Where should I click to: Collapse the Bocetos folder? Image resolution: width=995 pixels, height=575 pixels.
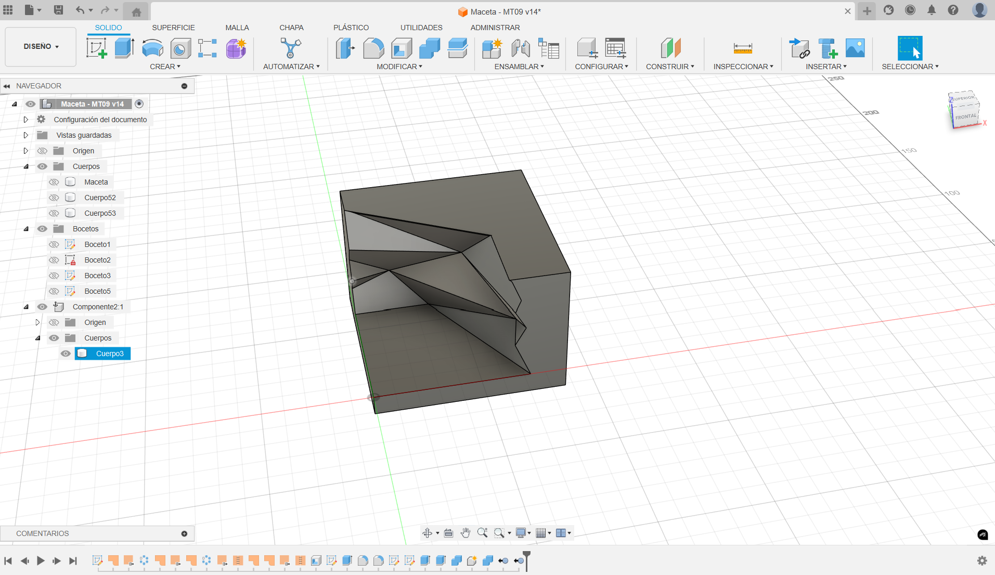click(26, 229)
